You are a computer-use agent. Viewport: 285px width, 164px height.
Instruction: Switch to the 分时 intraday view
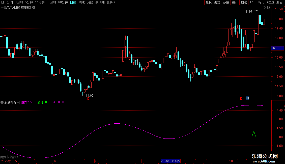click(x=10, y=3)
